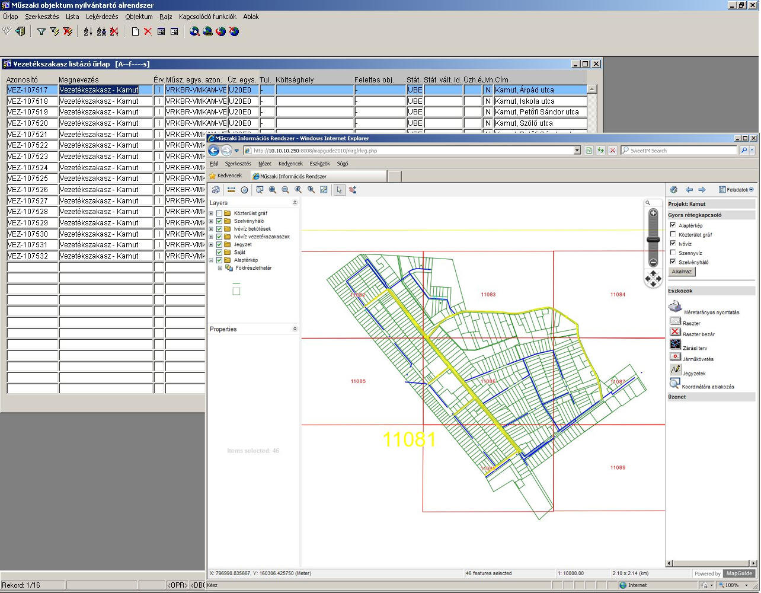The image size is (761, 593).
Task: Click the task pane home icon
Action: click(x=674, y=190)
